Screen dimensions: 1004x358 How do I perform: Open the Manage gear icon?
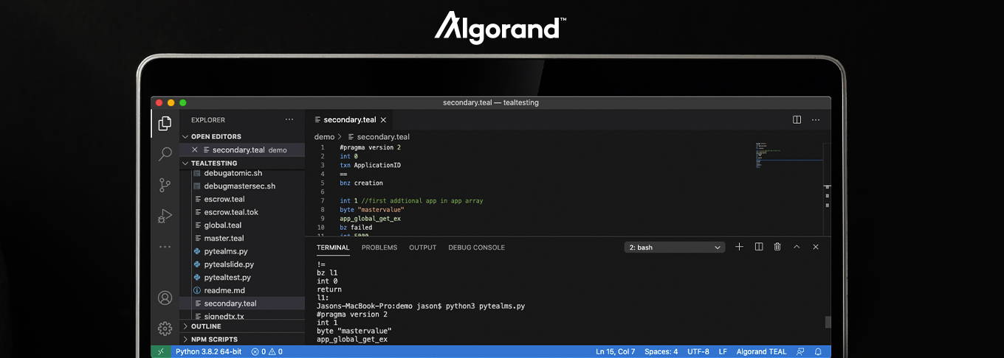(x=165, y=329)
